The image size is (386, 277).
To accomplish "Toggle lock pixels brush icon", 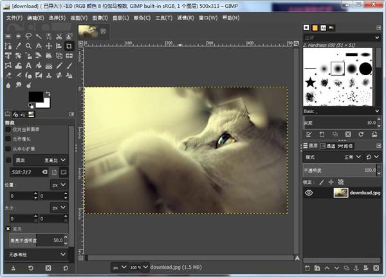I will click(x=322, y=182).
